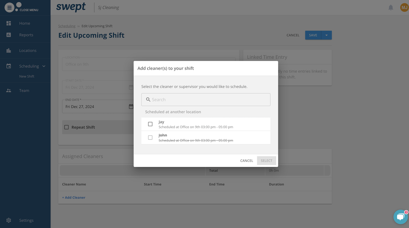Image resolution: width=409 pixels, height=228 pixels.
Task: Click the Settings gear icon
Action: pos(9,220)
